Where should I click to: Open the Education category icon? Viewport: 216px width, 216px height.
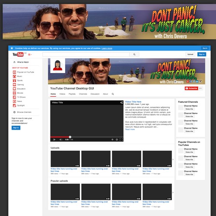pyautogui.click(x=14, y=89)
